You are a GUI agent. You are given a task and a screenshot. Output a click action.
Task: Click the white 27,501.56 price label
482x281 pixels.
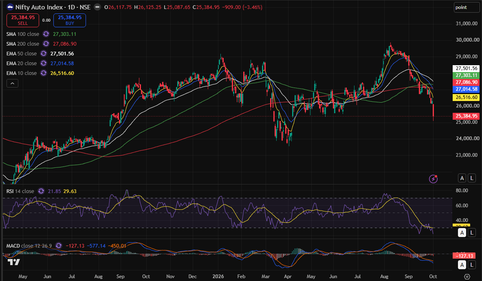click(x=466, y=68)
